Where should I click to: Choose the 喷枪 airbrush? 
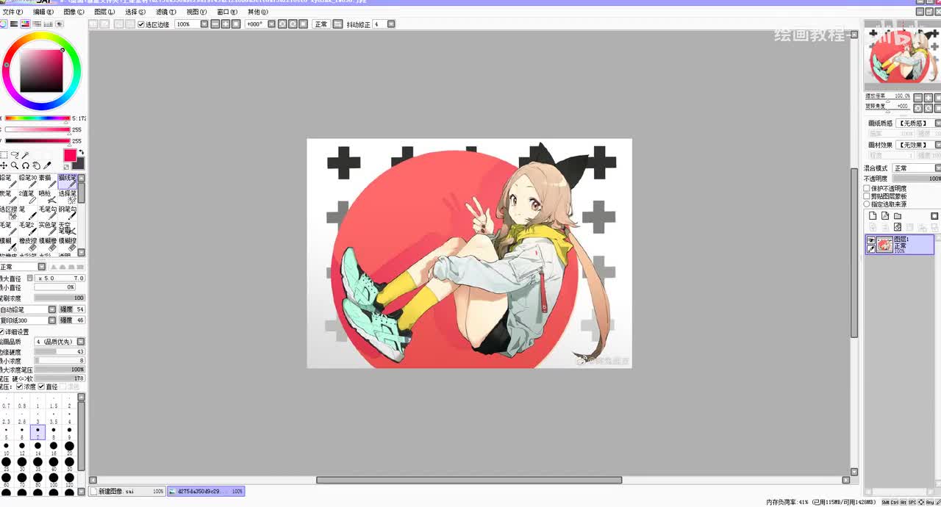[x=47, y=197]
